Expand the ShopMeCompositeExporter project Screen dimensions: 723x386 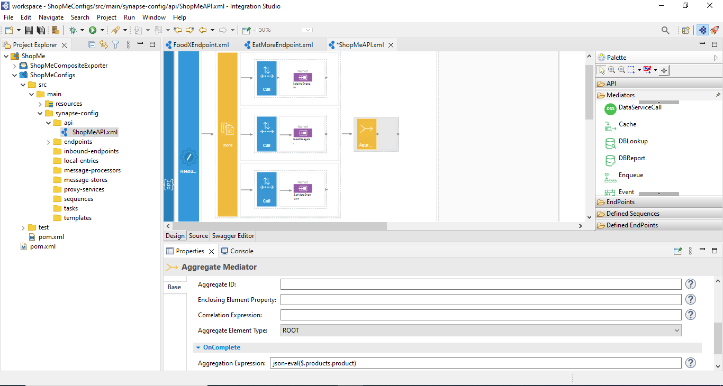tap(14, 66)
